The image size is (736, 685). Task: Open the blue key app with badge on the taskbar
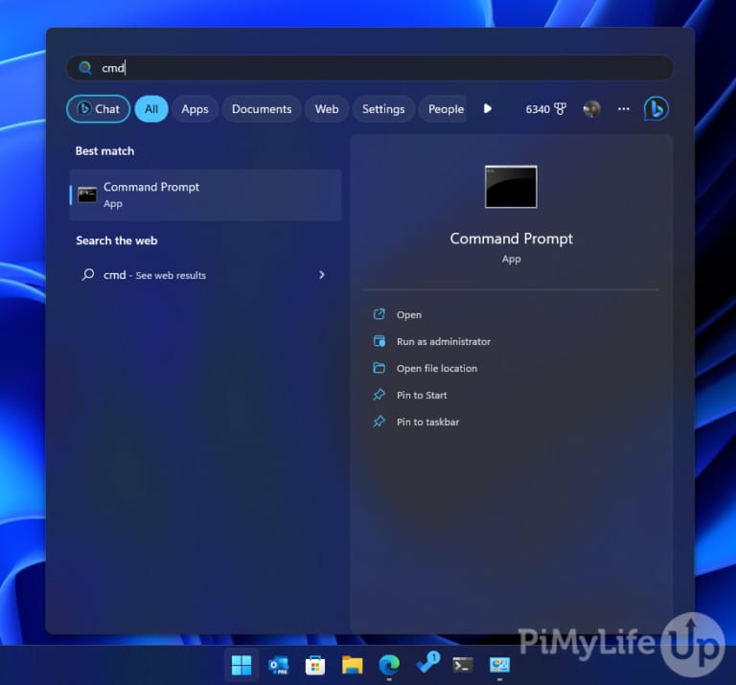pos(427,662)
